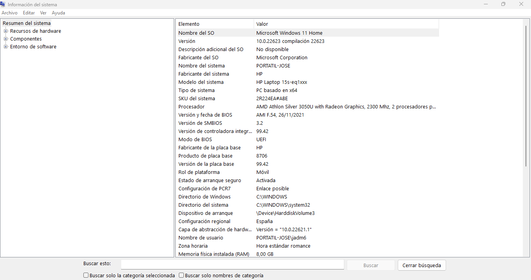Viewport: 531px width, 280px height.
Task: Click value \Device\HarddiskVolume3
Action: pos(286,213)
